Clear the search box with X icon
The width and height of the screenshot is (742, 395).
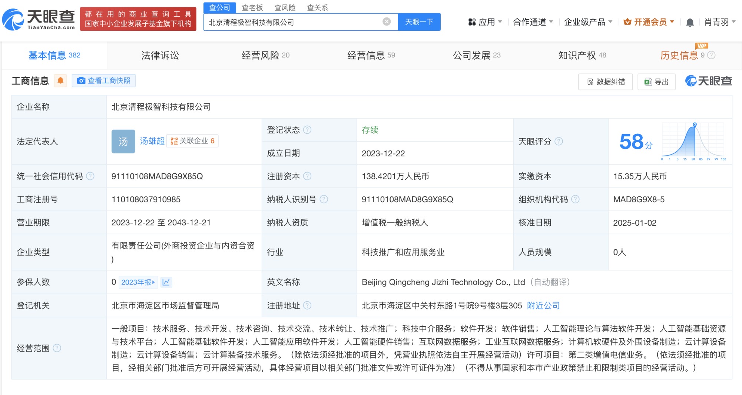click(387, 22)
